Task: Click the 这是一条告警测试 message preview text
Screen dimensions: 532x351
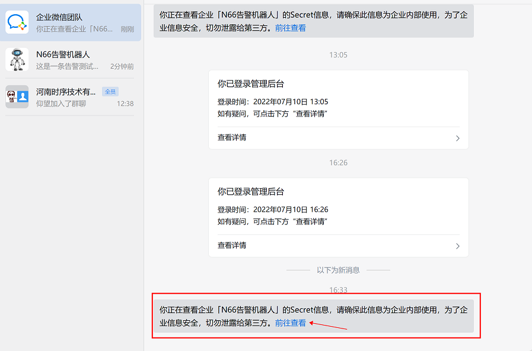Action: tap(67, 66)
